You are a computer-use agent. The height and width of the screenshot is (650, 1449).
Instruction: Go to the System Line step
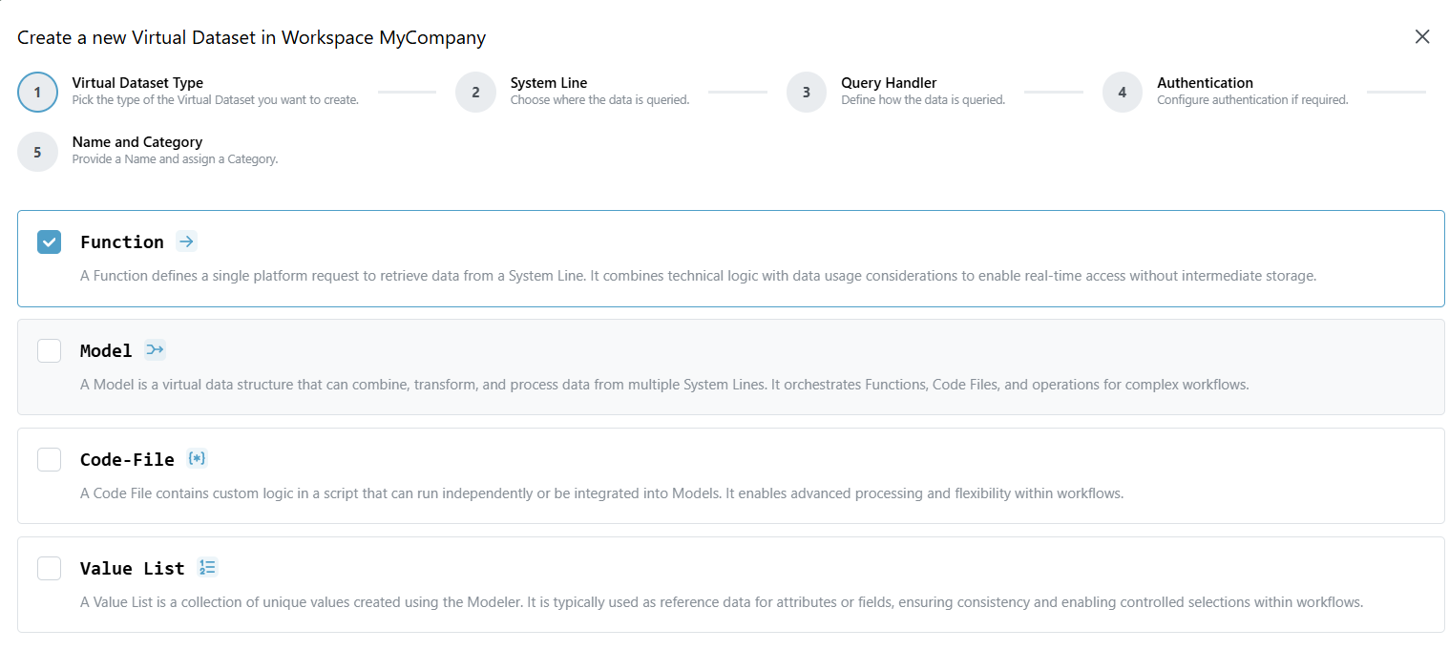(549, 83)
